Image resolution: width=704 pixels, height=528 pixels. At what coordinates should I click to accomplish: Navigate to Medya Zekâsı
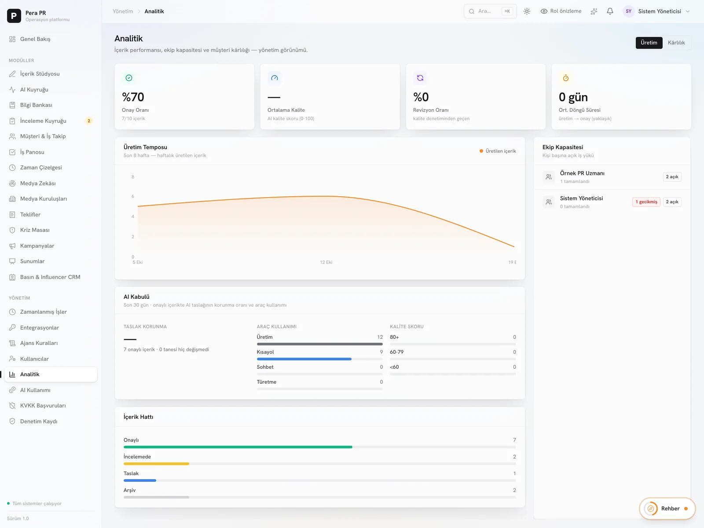(x=51, y=183)
